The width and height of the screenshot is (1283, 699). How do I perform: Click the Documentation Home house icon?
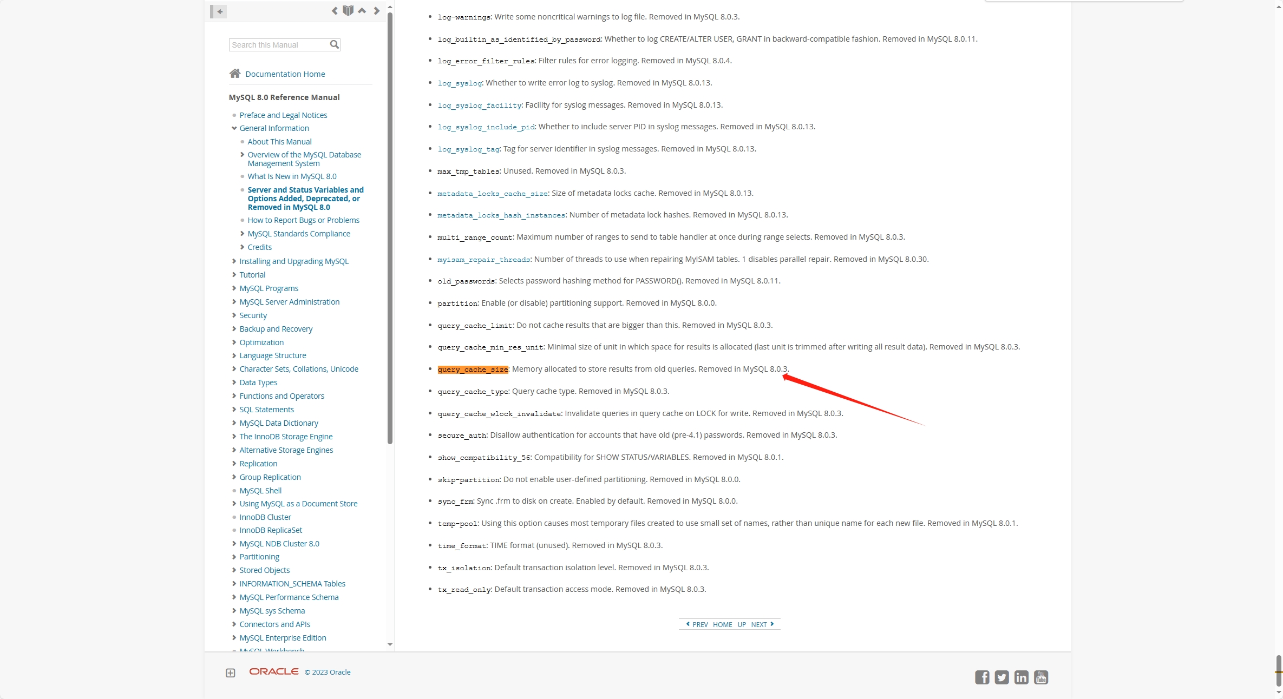(x=235, y=74)
